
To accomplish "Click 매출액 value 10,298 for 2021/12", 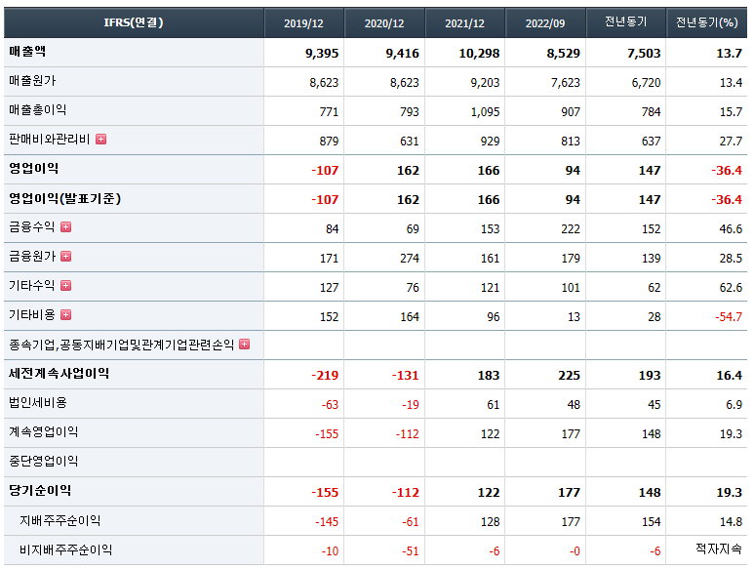I will 479,54.
